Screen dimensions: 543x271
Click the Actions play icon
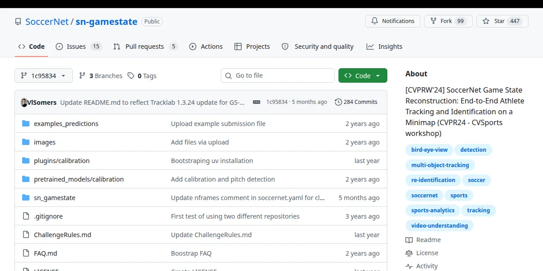tap(193, 47)
